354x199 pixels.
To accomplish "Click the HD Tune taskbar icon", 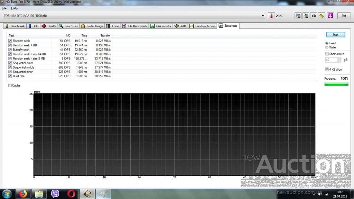I will tap(87, 194).
